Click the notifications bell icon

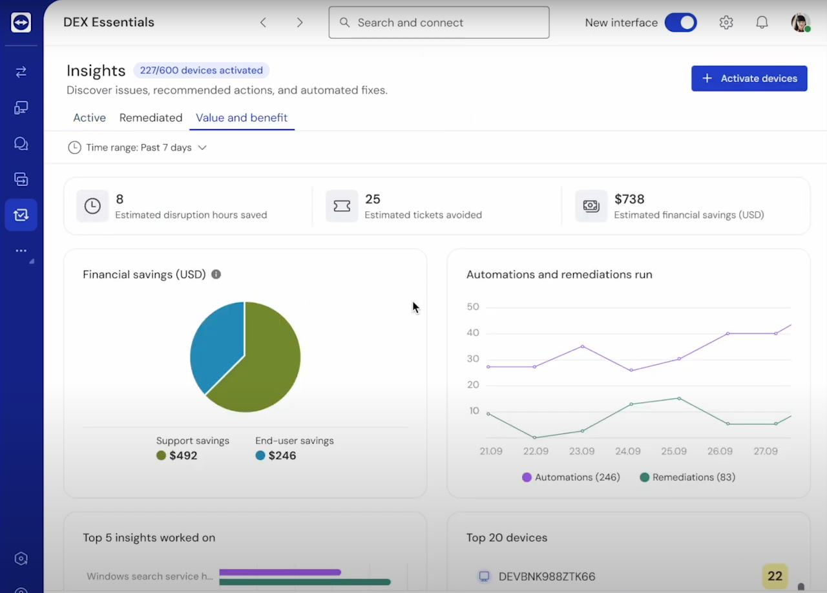(762, 23)
